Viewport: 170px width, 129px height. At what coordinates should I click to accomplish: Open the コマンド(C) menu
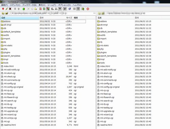click(15, 5)
